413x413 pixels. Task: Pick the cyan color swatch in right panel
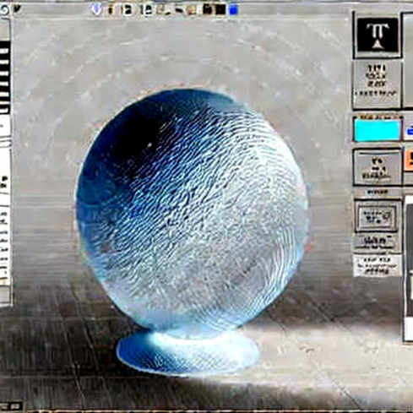378,129
